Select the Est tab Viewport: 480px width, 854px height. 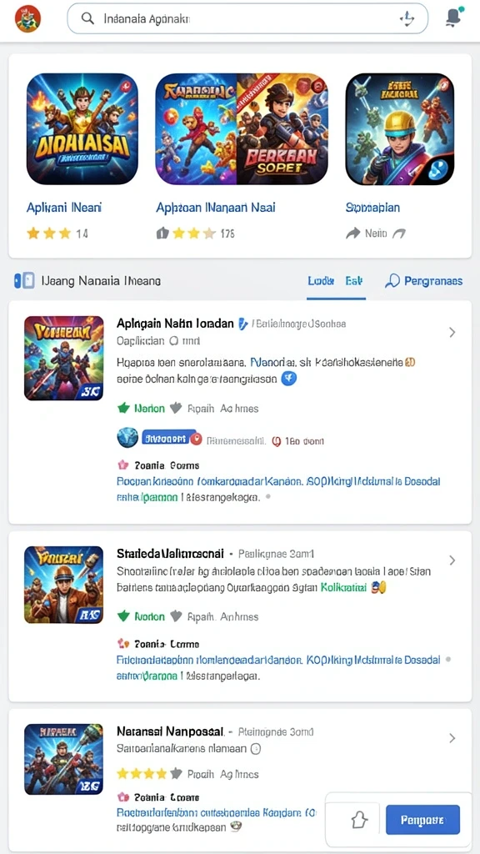[x=353, y=281]
